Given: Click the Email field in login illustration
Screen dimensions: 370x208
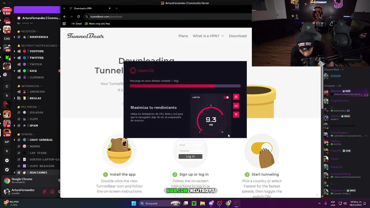Looking at the screenshot, I should pyautogui.click(x=190, y=145).
